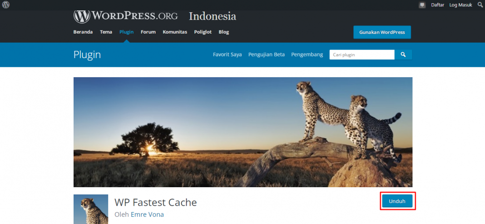The height and width of the screenshot is (224, 485).
Task: Click the top-bar magnifier search icon
Action: [480, 5]
